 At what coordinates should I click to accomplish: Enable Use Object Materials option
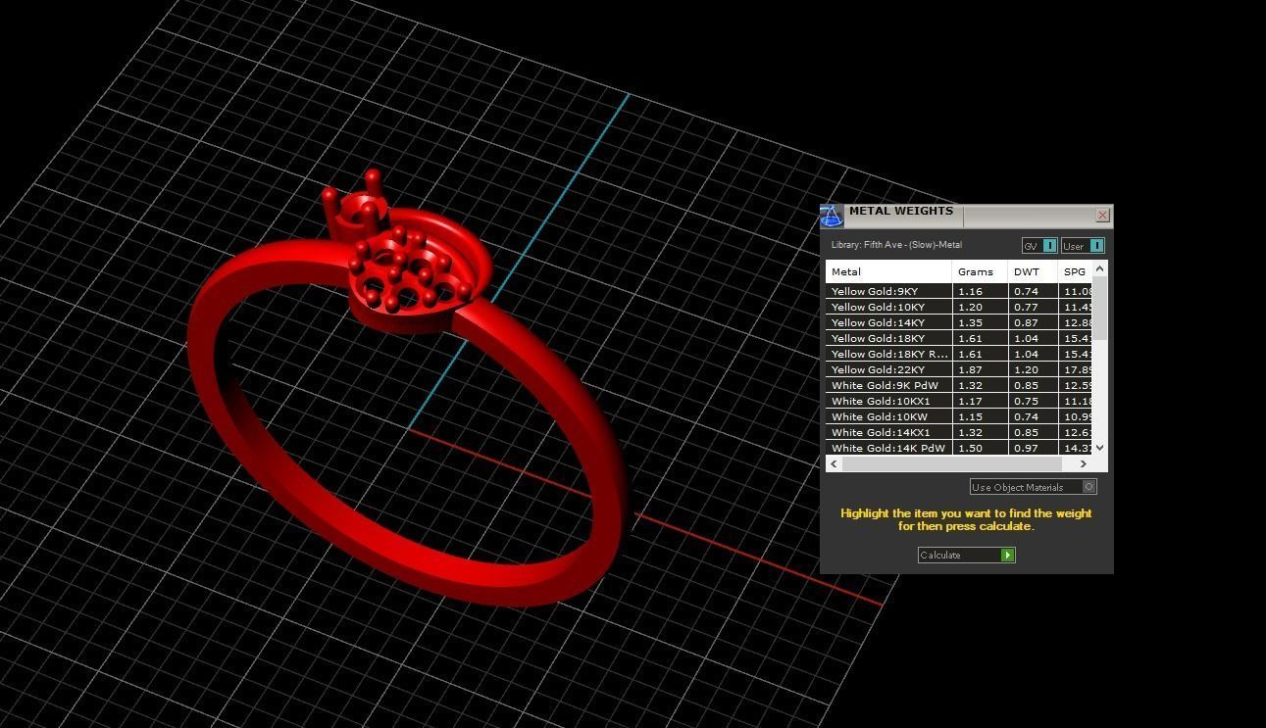click(1033, 487)
